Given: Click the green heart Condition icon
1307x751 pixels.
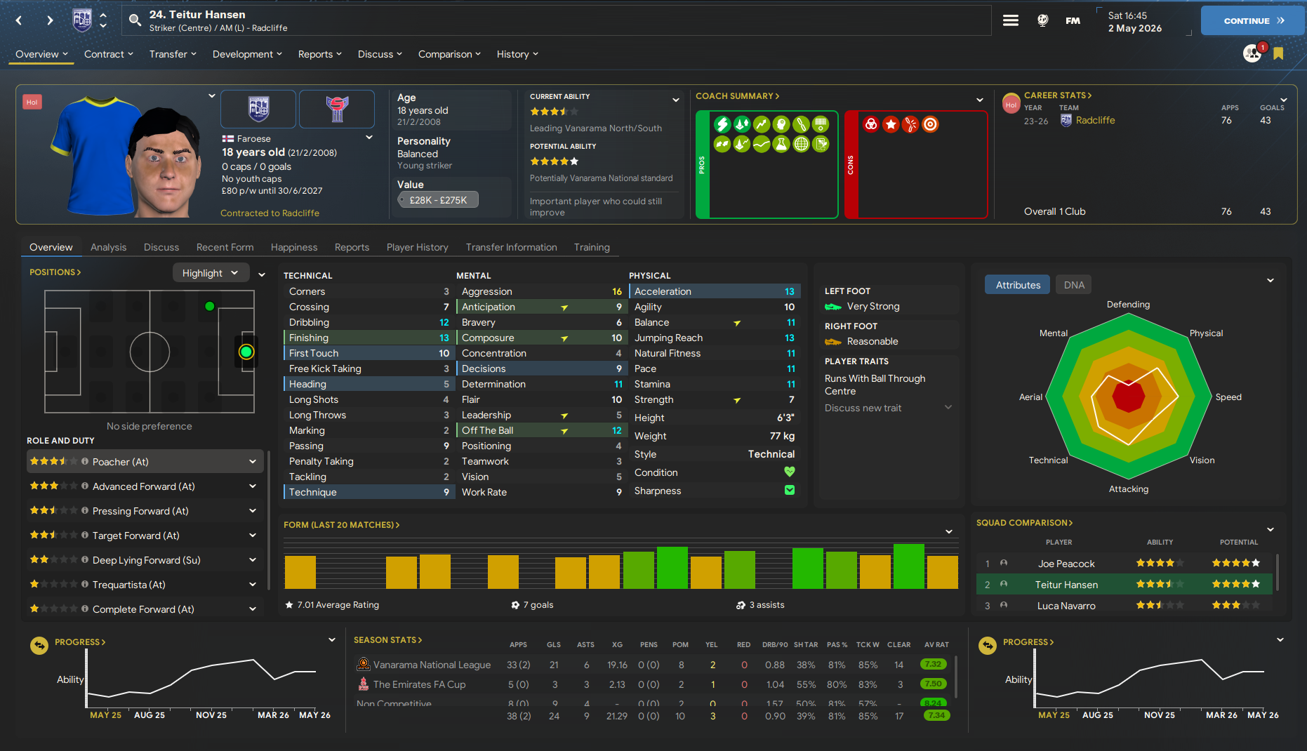Looking at the screenshot, I should (790, 472).
